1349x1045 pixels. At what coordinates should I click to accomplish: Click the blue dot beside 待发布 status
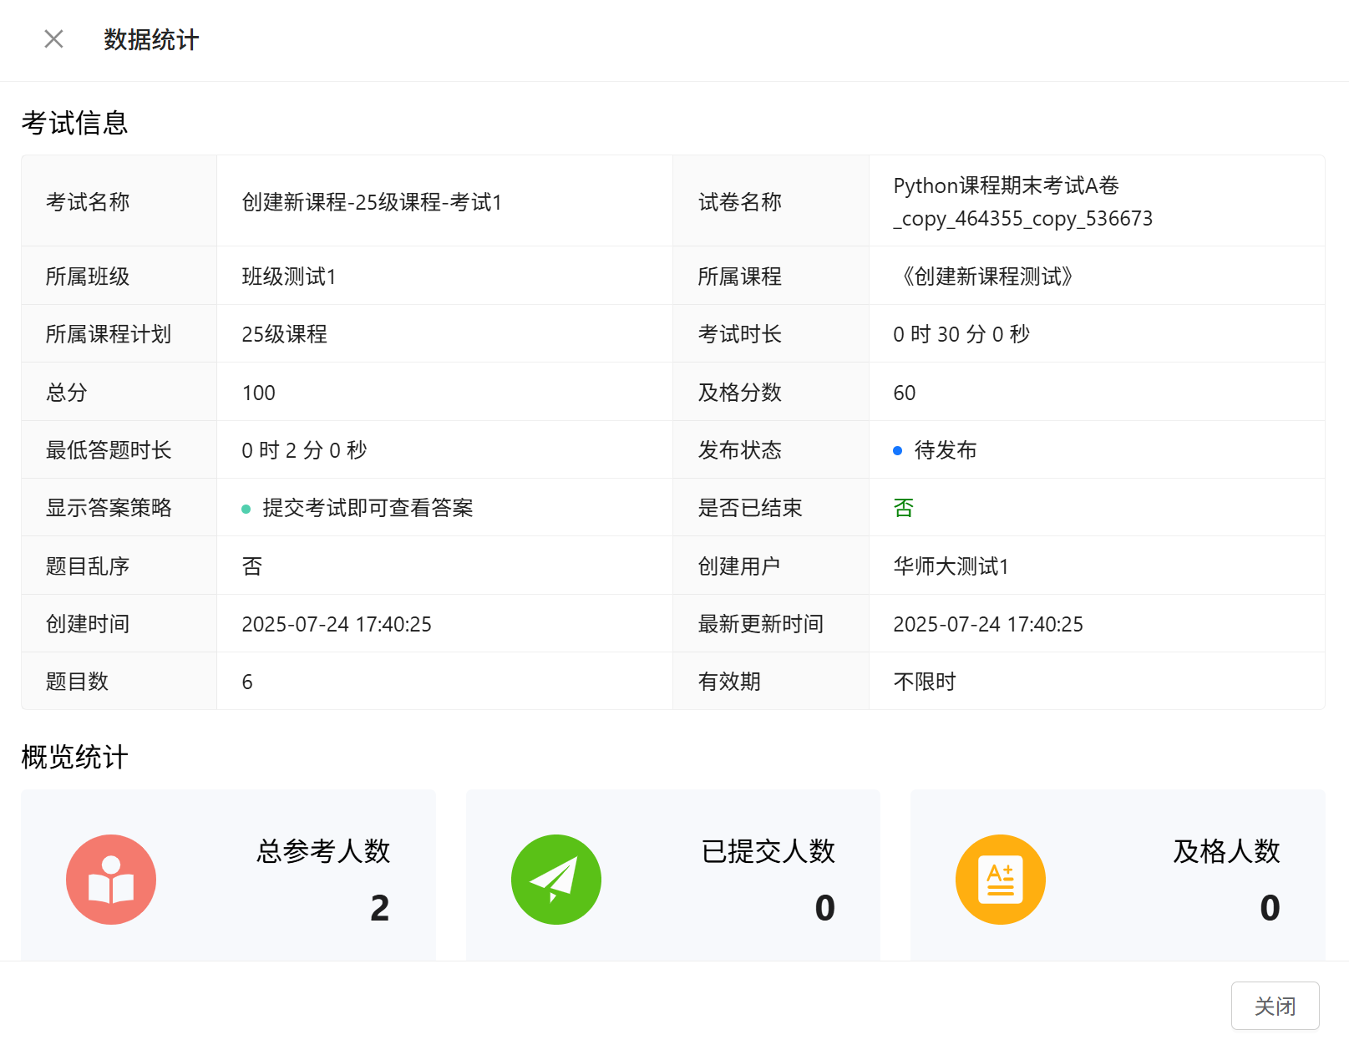point(898,451)
